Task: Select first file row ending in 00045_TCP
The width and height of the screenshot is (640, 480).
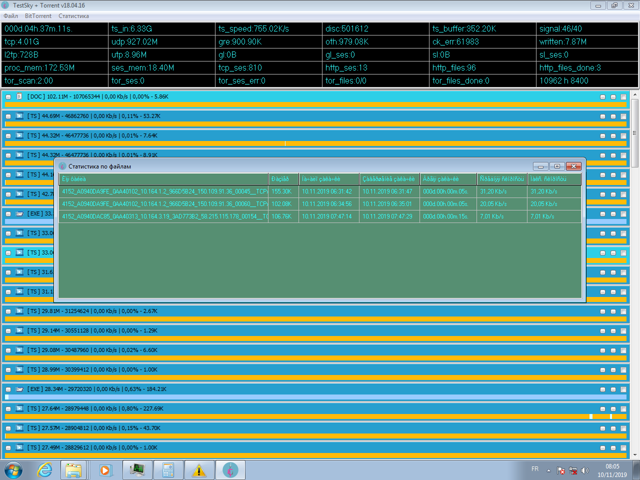Action: point(164,191)
